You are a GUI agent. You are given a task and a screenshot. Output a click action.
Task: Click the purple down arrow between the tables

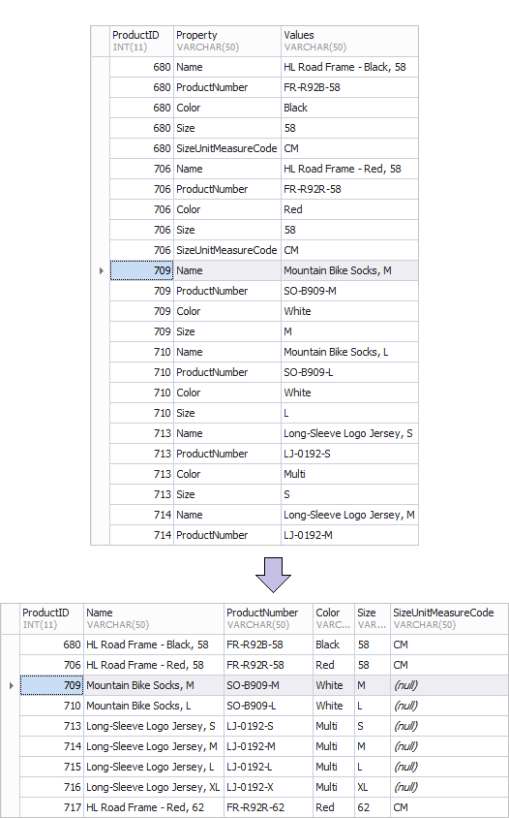273,575
